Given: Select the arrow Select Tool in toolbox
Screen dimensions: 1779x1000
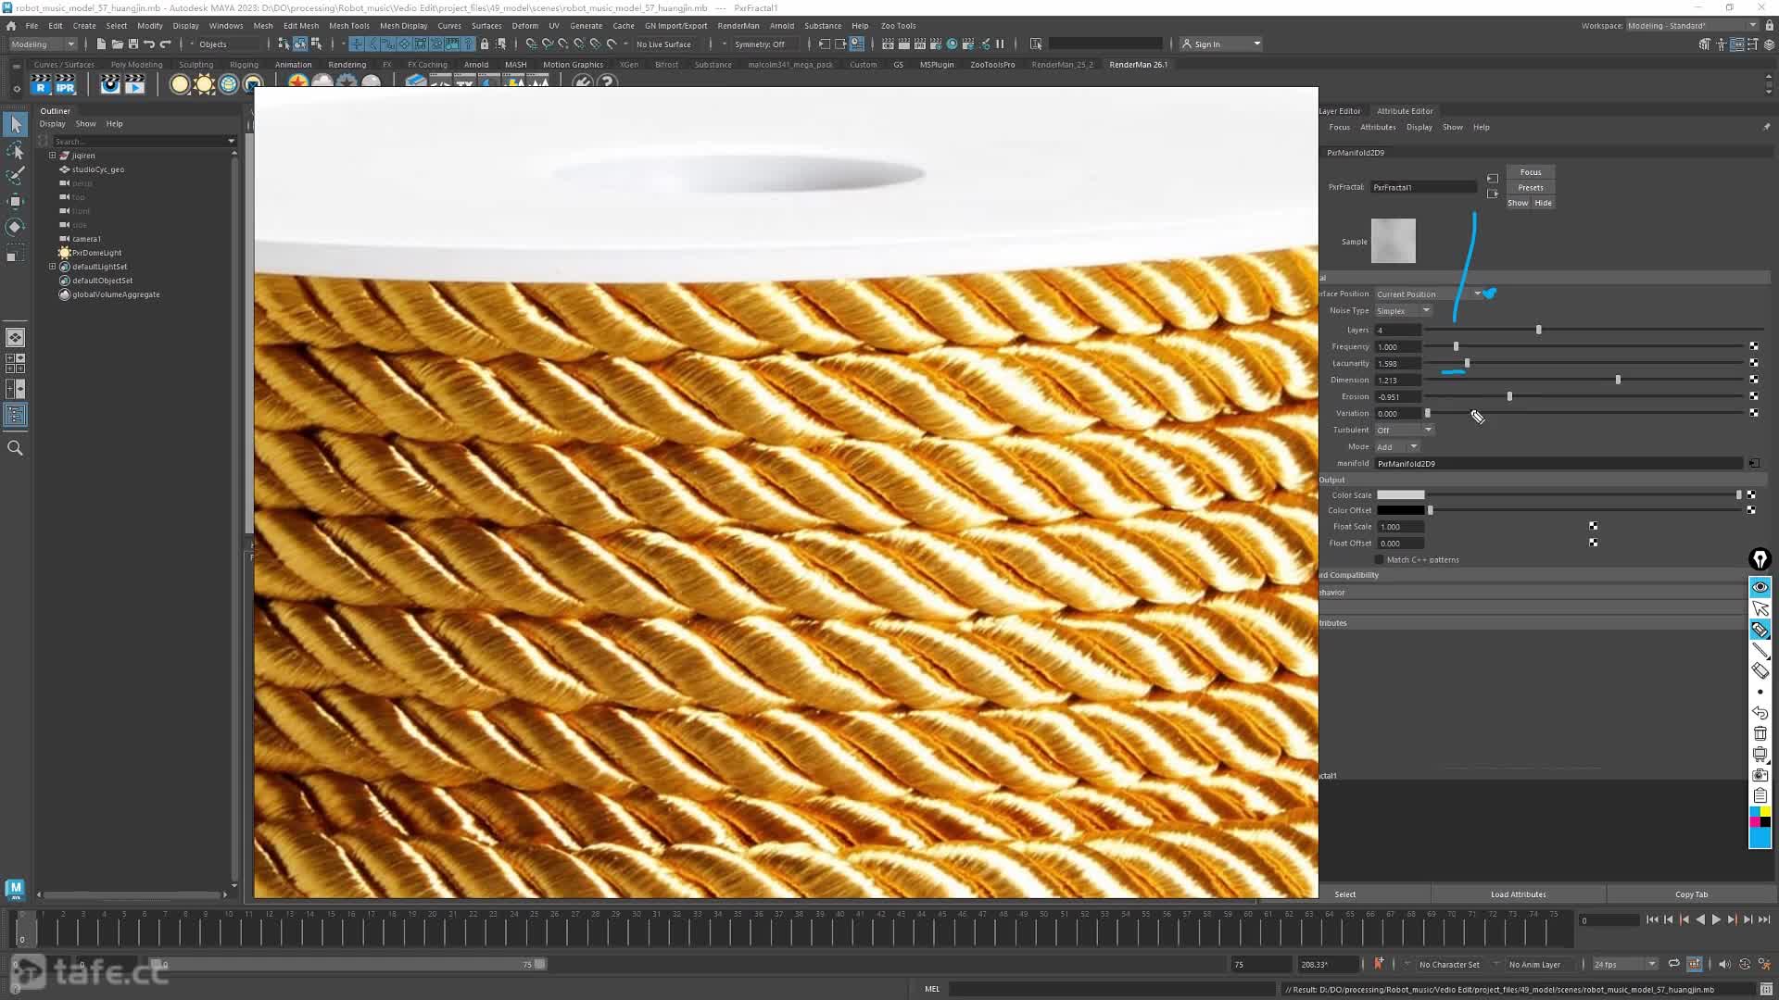Looking at the screenshot, I should click(16, 125).
